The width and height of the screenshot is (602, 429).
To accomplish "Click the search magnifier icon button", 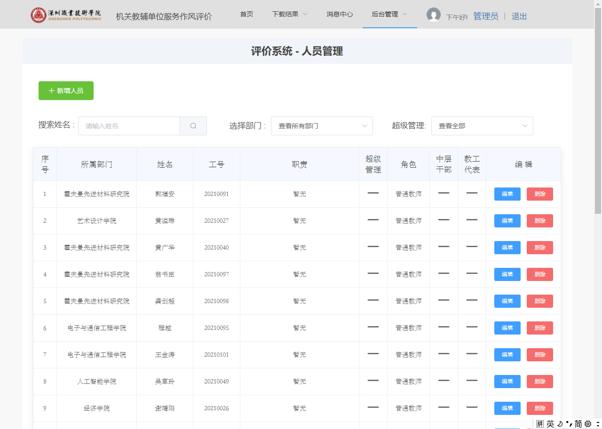I will [x=193, y=126].
